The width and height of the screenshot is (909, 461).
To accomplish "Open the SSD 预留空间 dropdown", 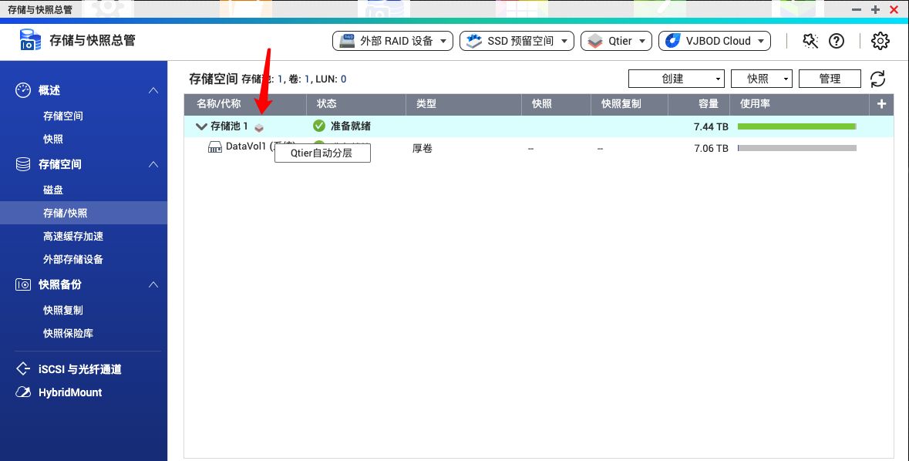I will [517, 41].
